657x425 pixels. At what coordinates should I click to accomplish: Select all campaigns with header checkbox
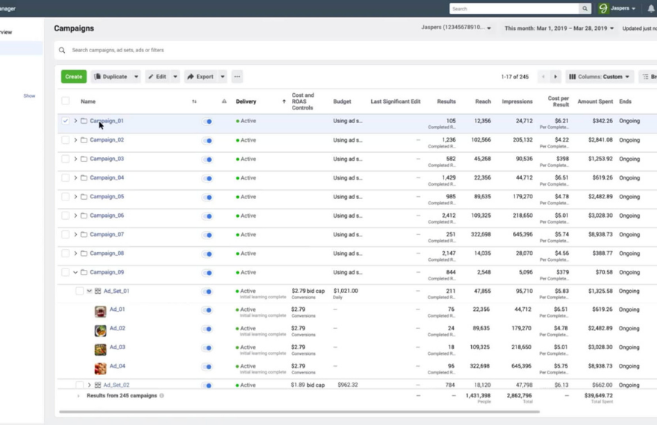(x=66, y=101)
